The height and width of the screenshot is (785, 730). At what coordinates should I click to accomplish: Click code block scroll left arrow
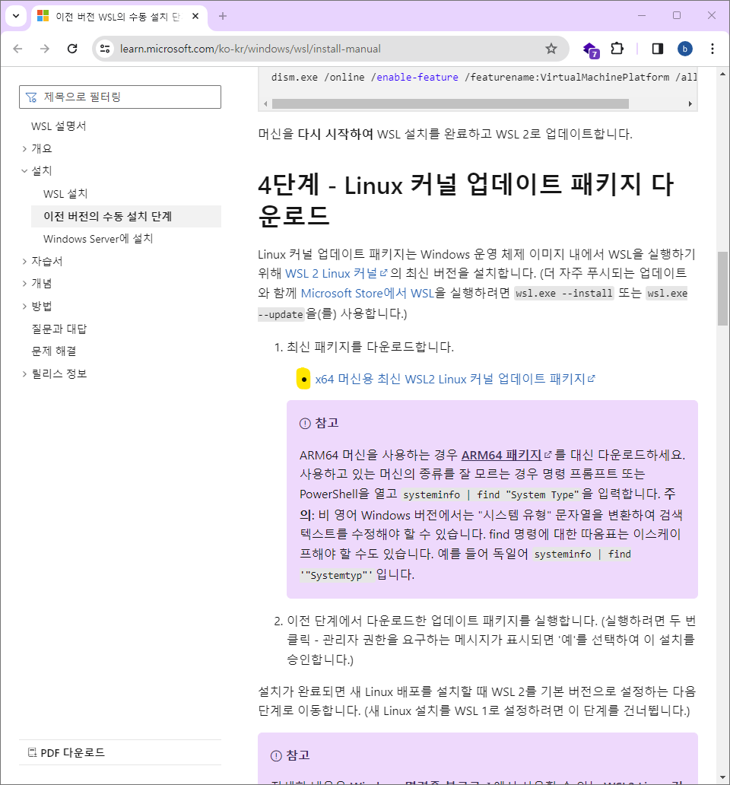coord(265,103)
